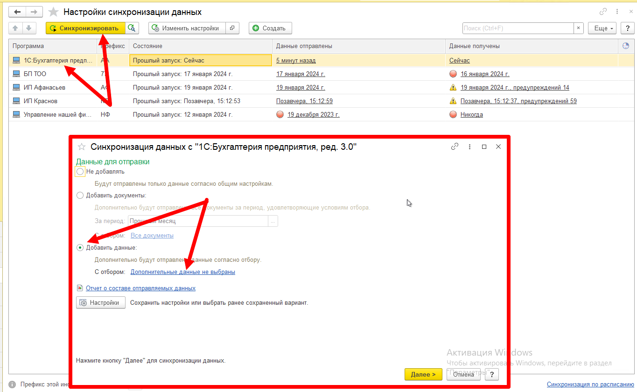Click info icon beside Префикс этой text at bottom
637x392 pixels.
tap(12, 385)
